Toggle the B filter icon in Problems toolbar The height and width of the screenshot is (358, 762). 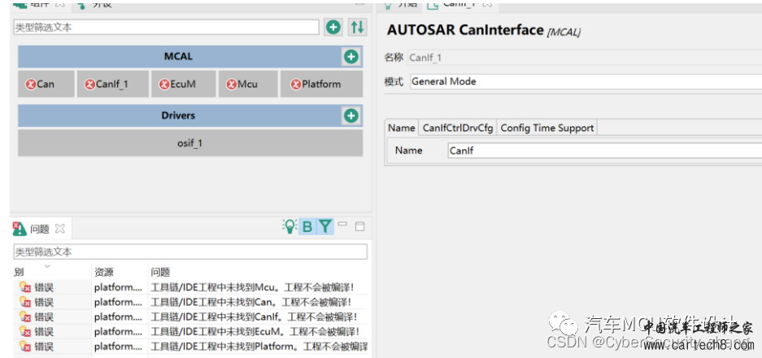pos(307,226)
